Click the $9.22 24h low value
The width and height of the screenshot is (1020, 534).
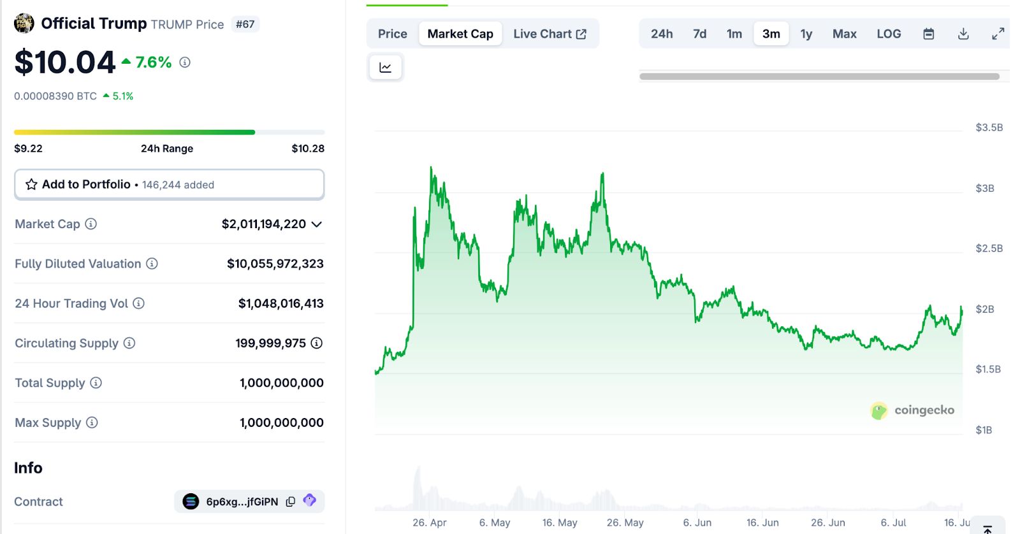click(28, 148)
